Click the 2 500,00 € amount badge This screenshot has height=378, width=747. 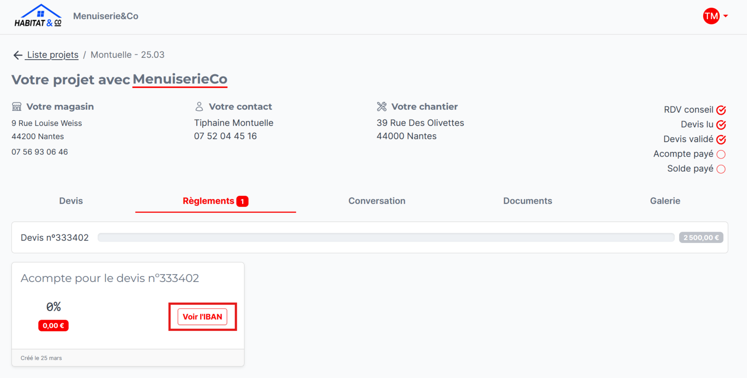point(701,238)
